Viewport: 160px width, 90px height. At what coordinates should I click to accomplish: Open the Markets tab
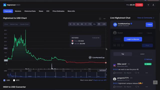(18, 11)
